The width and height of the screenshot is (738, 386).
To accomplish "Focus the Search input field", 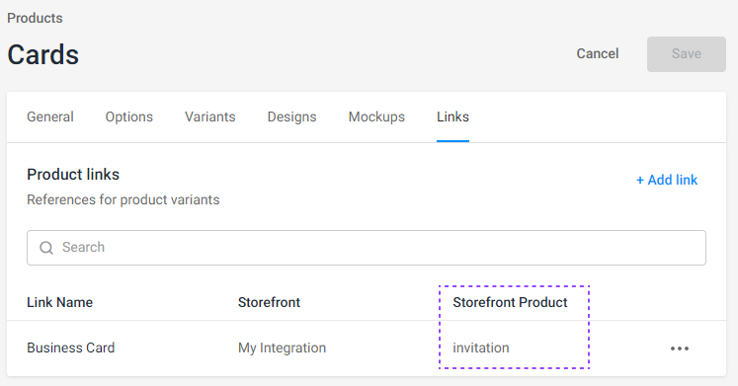I will (x=367, y=248).
